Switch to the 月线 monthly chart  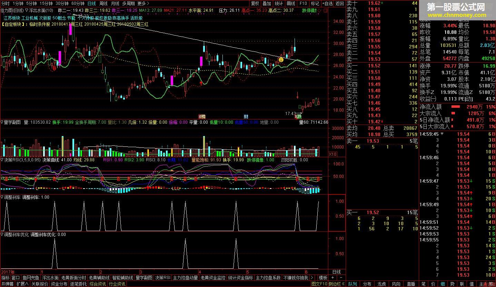click(x=115, y=3)
